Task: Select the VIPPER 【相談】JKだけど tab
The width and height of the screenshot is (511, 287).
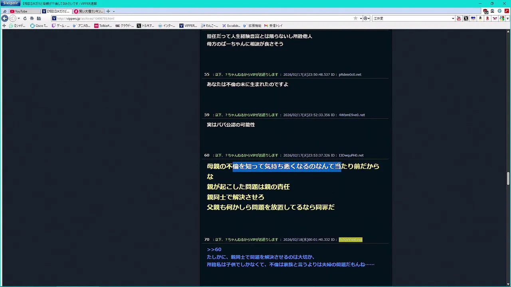Action: tap(56, 11)
